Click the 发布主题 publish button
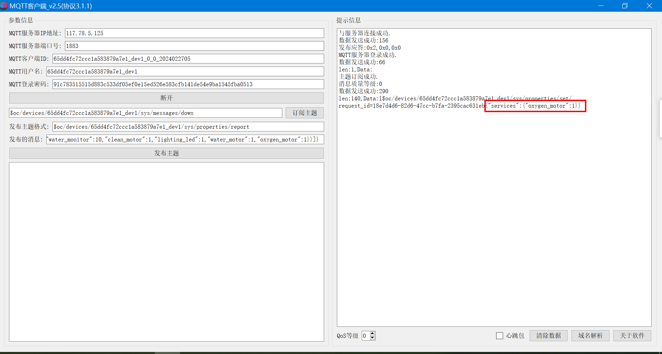The width and height of the screenshot is (662, 354). (167, 153)
